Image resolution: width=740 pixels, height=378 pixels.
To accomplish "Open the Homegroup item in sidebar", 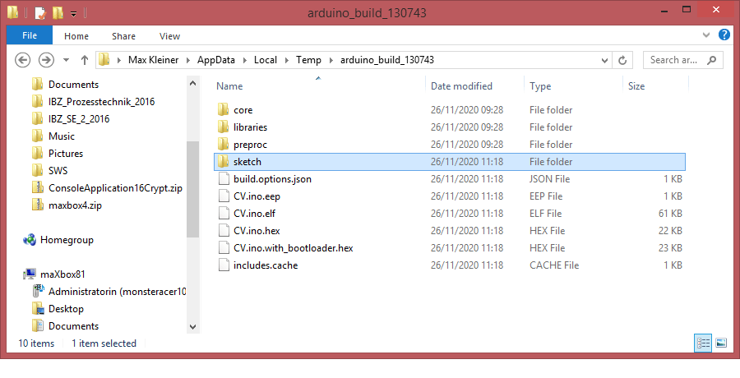I will (66, 240).
